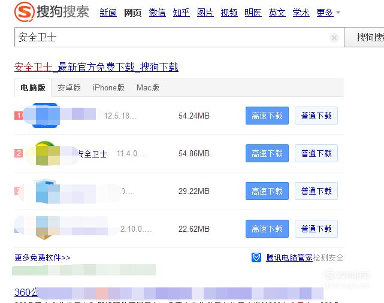This screenshot has width=384, height=303.
Task: Switch to the Mac版 tab
Action: point(148,87)
